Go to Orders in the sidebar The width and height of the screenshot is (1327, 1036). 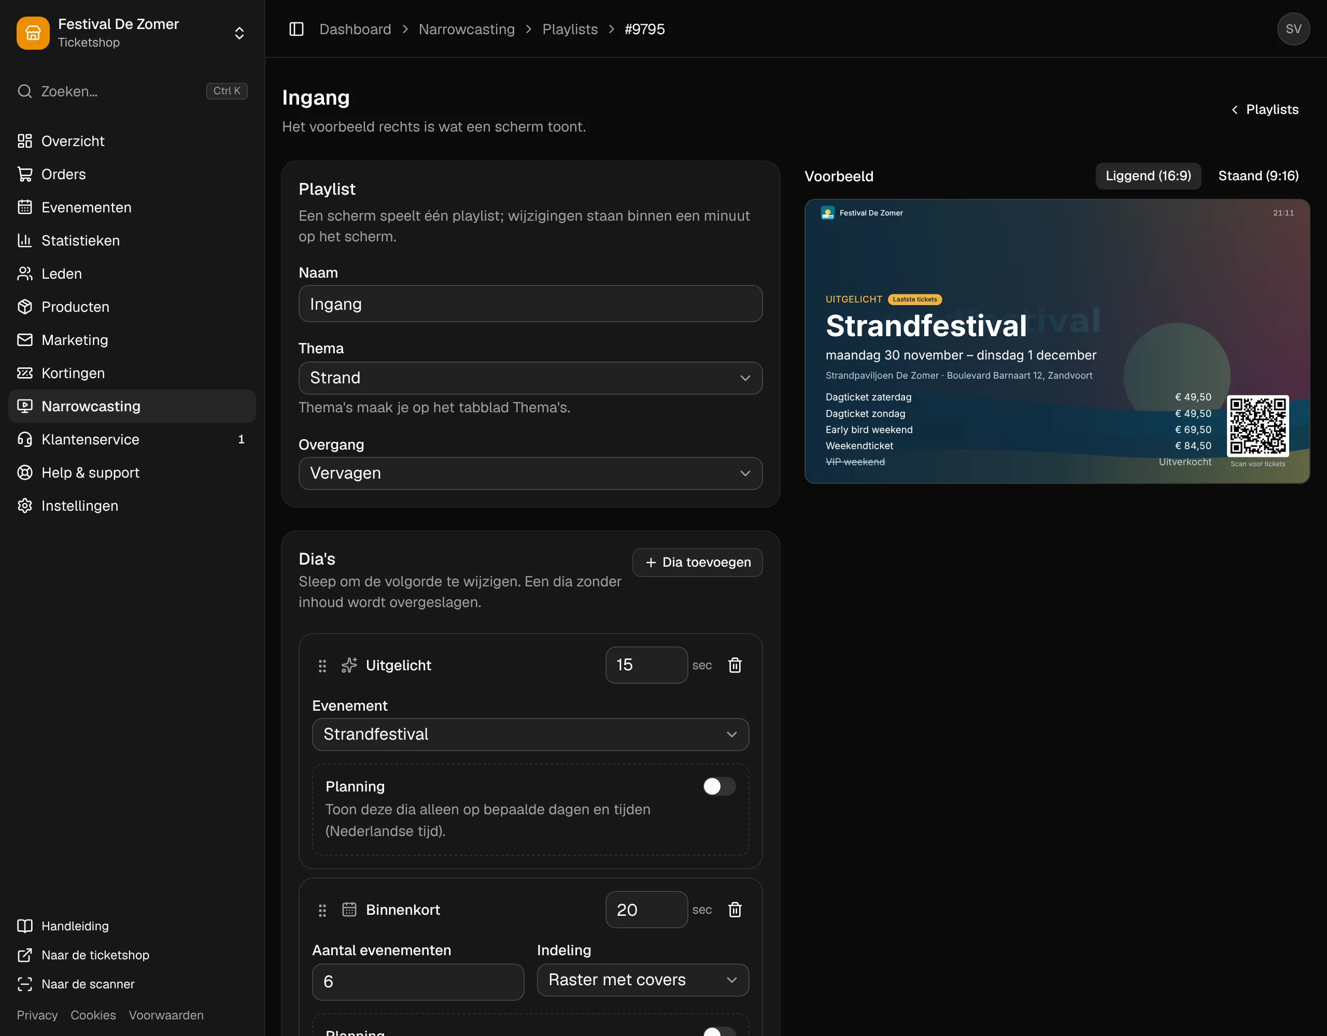pyautogui.click(x=133, y=174)
